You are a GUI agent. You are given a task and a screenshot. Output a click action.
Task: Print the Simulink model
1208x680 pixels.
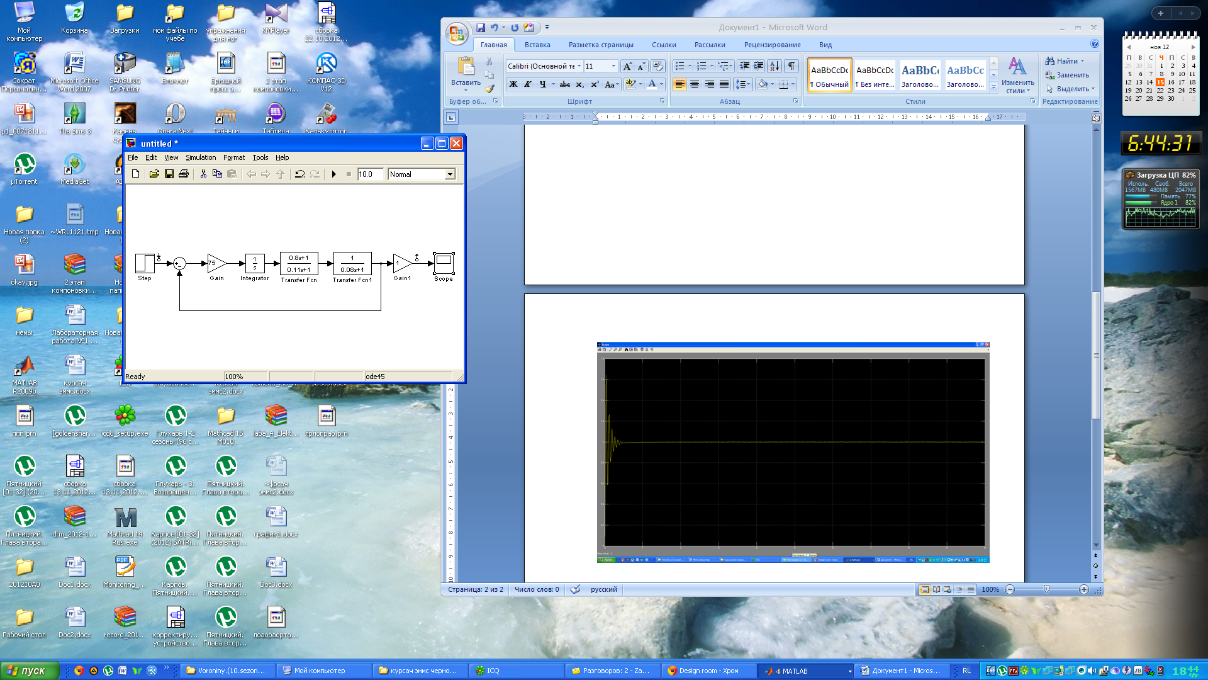pyautogui.click(x=183, y=174)
